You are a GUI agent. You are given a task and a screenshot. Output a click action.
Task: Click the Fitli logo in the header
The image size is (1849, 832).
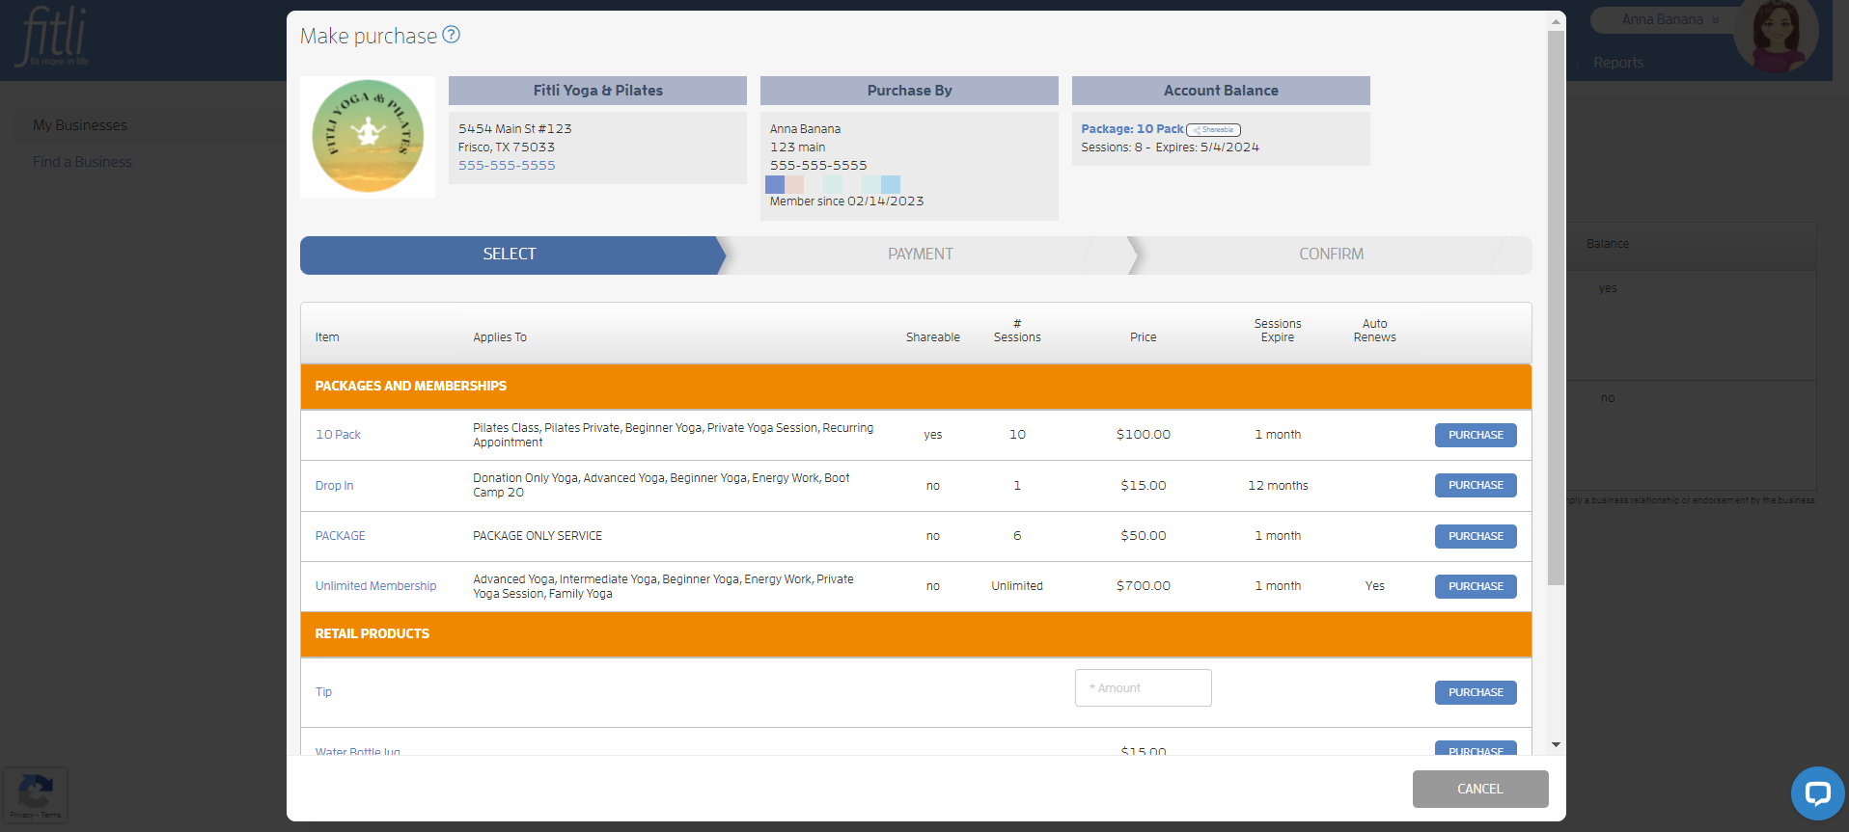point(53,37)
